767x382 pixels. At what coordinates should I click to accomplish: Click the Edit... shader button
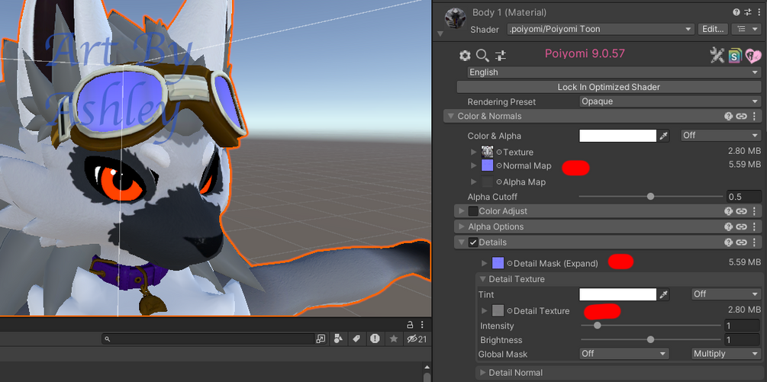click(713, 29)
